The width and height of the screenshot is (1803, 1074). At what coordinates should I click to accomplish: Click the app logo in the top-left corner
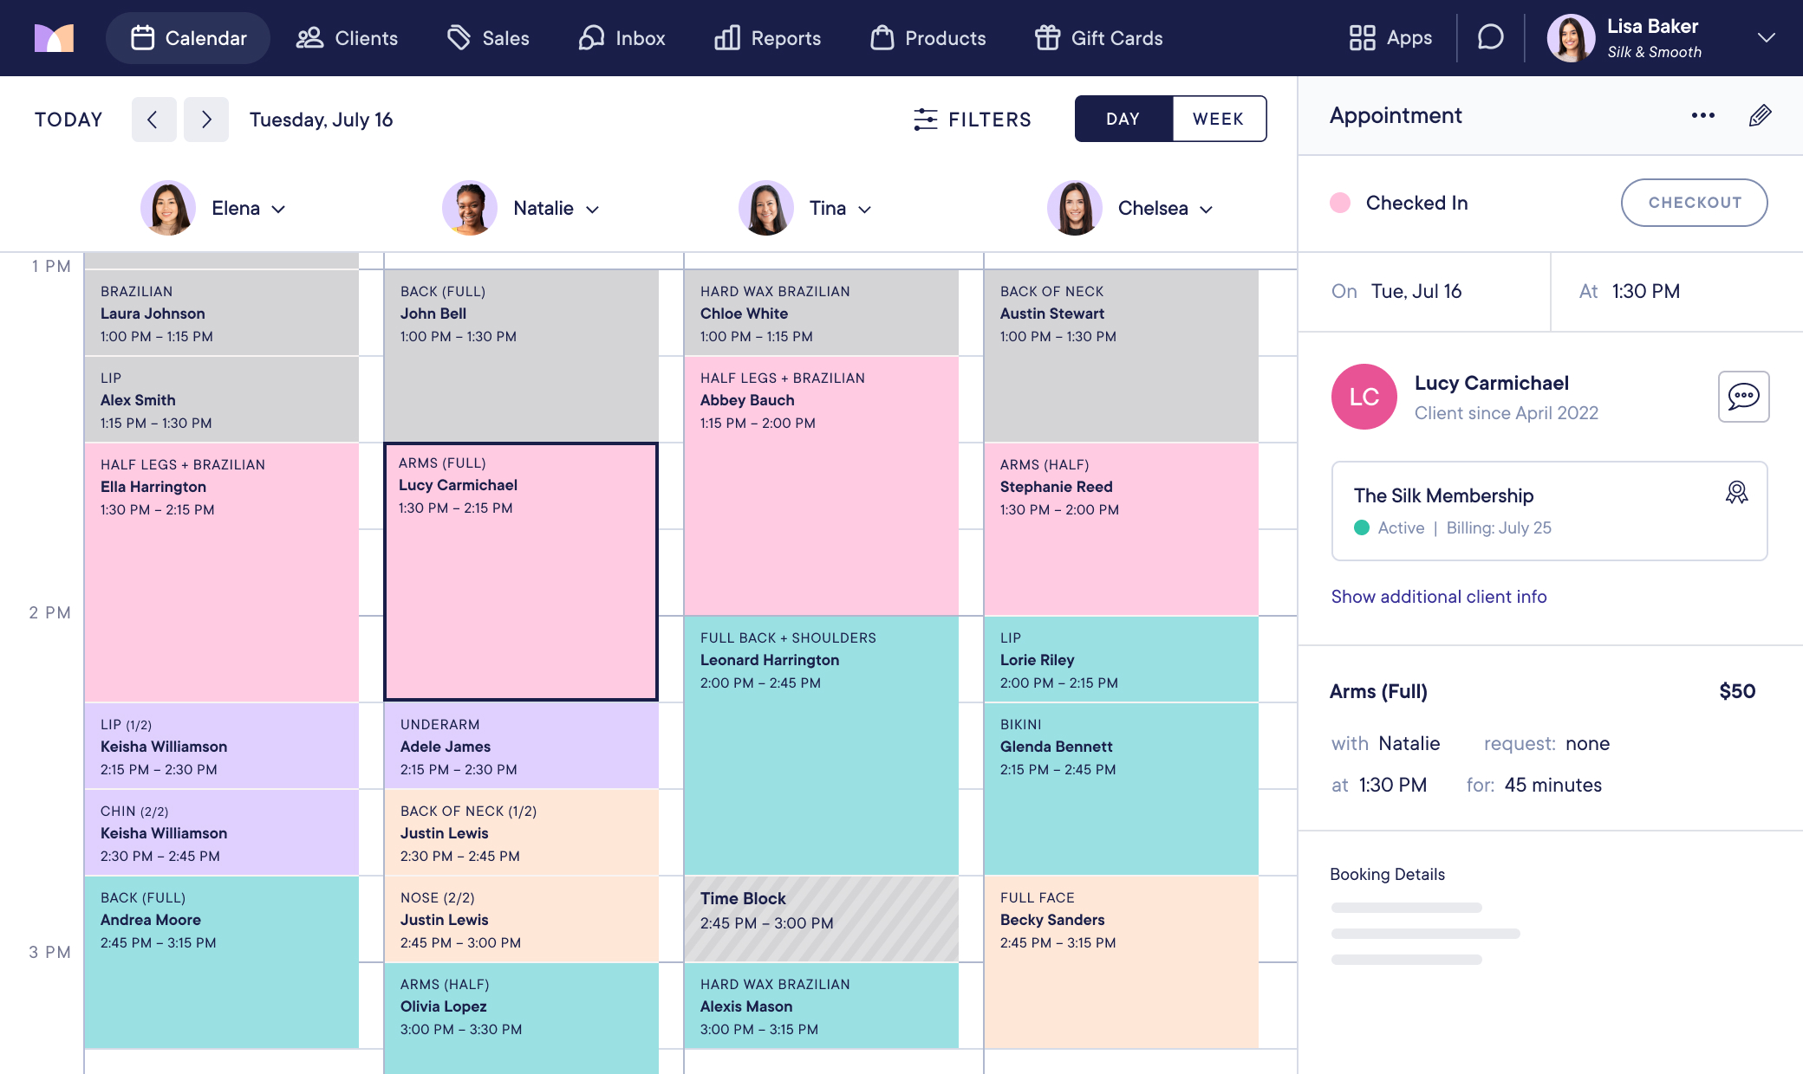coord(54,38)
